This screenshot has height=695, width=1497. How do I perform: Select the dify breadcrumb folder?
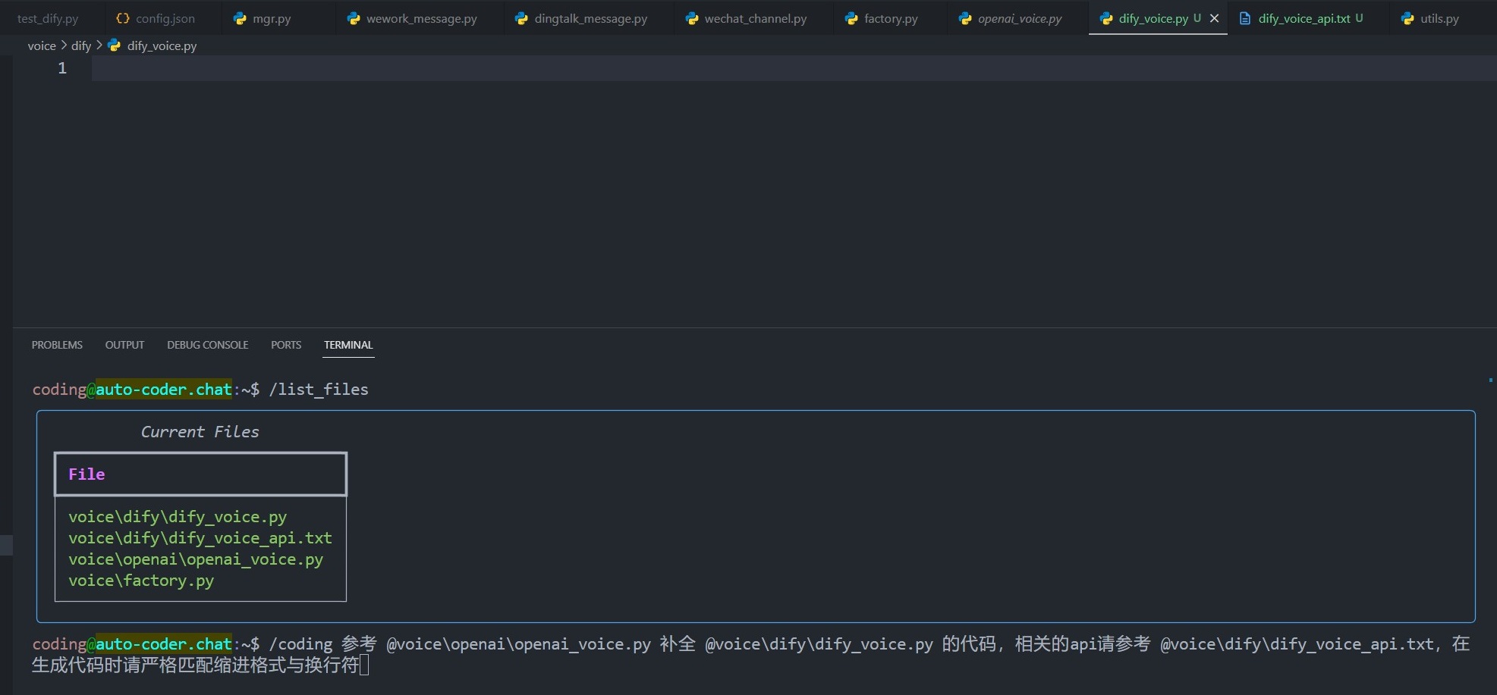pos(81,45)
